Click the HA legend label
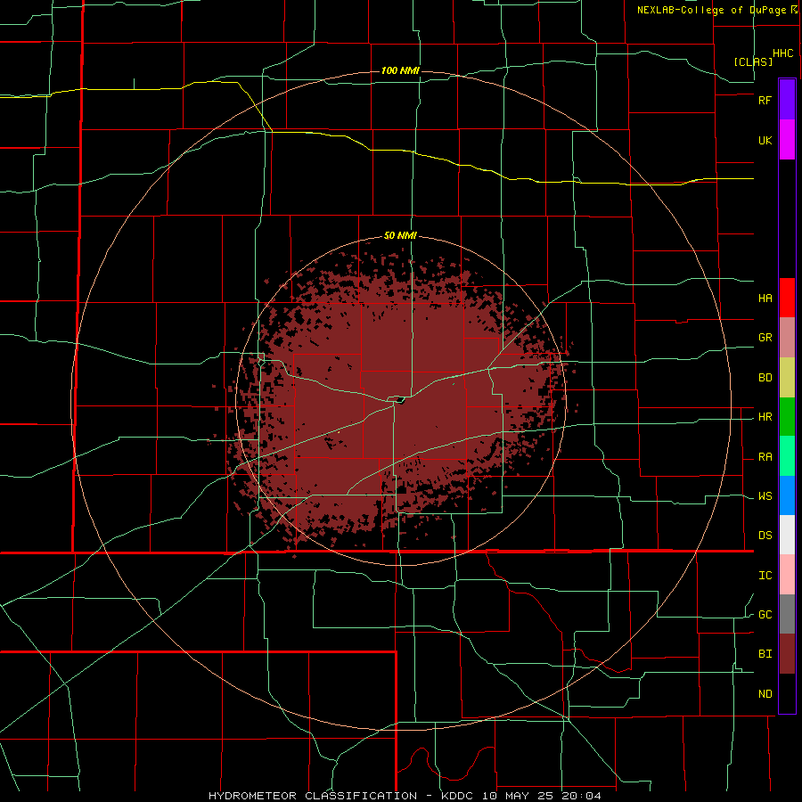Image resolution: width=802 pixels, height=802 pixels. [765, 299]
